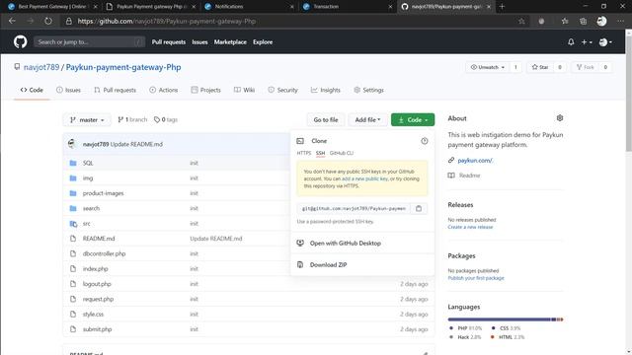
Task: Open a new browser tab
Action: [x=502, y=7]
